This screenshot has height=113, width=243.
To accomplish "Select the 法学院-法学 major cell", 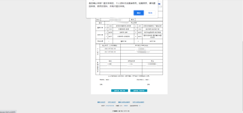I will coord(123,32).
